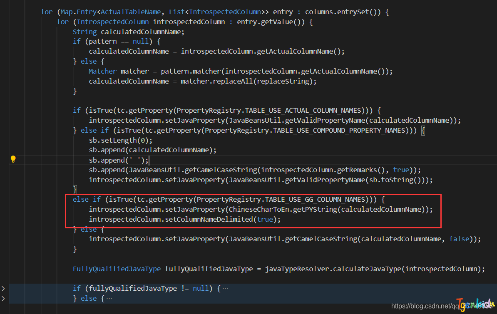497x314 pixels.
Task: Click 'getValidPropertyName(calculatedColumnName)' call
Action: tap(370, 121)
